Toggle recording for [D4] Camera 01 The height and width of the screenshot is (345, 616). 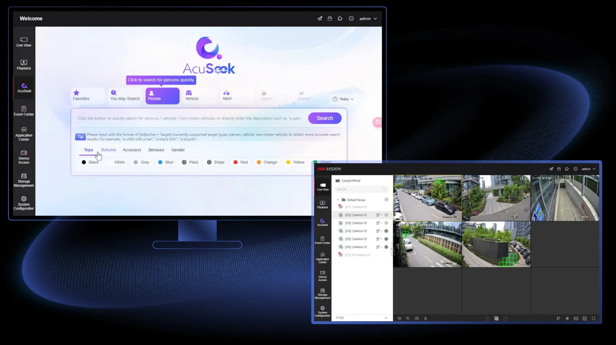coord(386,231)
